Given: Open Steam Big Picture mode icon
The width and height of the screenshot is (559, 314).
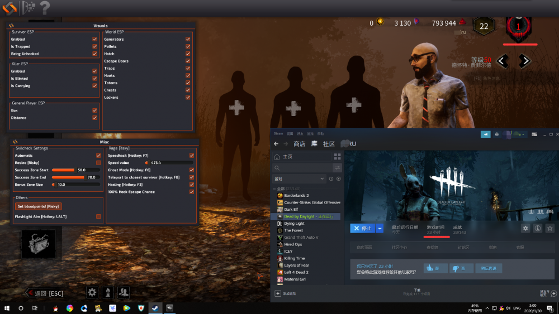Looking at the screenshot, I should tap(534, 134).
